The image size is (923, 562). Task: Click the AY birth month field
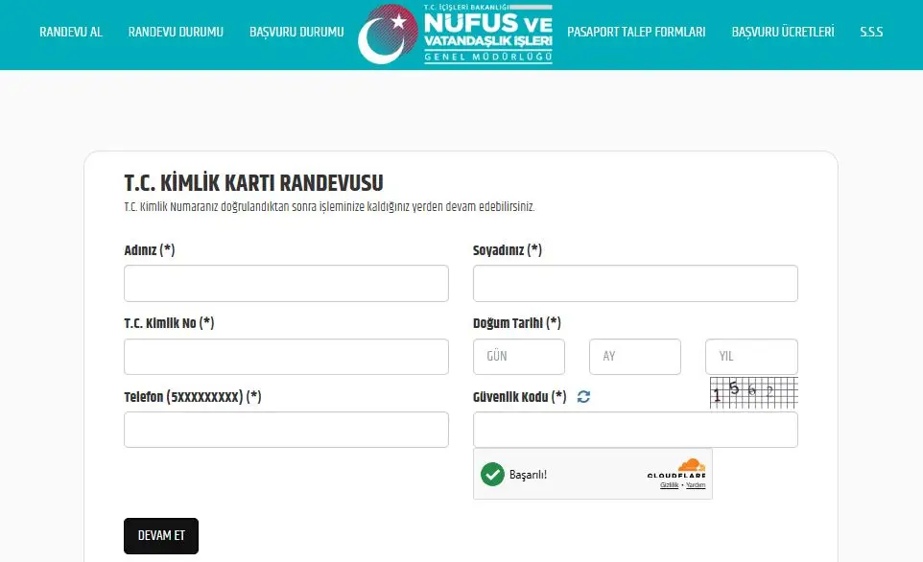pyautogui.click(x=635, y=357)
